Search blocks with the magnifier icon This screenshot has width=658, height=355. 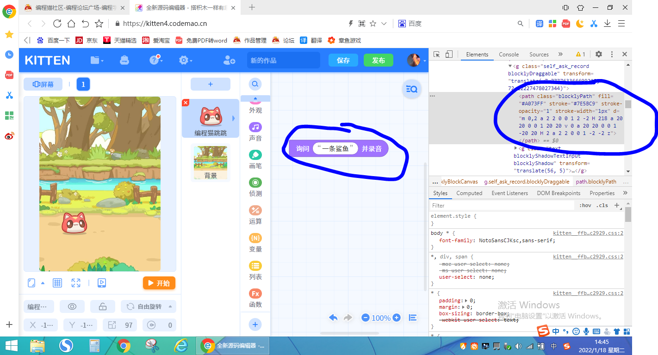(255, 84)
